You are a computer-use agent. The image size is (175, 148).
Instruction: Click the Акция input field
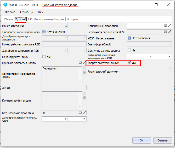[x=64, y=88]
